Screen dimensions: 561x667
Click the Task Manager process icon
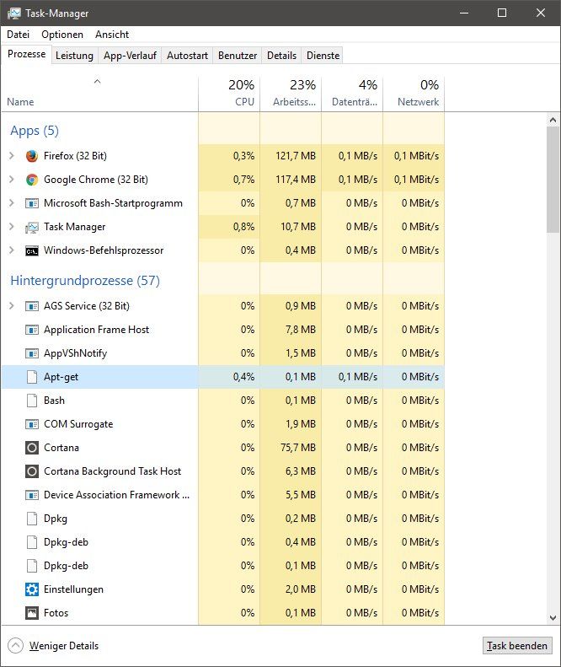coord(32,228)
